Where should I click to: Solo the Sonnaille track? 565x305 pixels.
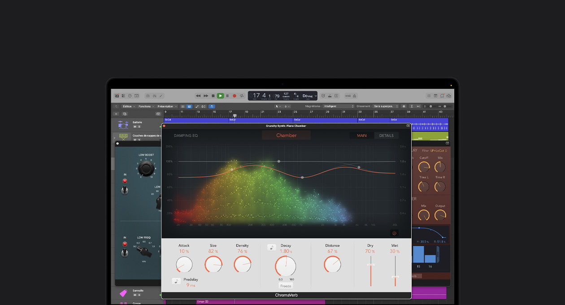[x=139, y=295]
